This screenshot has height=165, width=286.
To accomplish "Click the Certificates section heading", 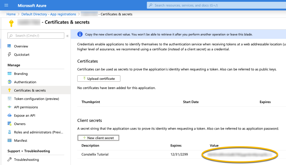I will click(x=87, y=61).
